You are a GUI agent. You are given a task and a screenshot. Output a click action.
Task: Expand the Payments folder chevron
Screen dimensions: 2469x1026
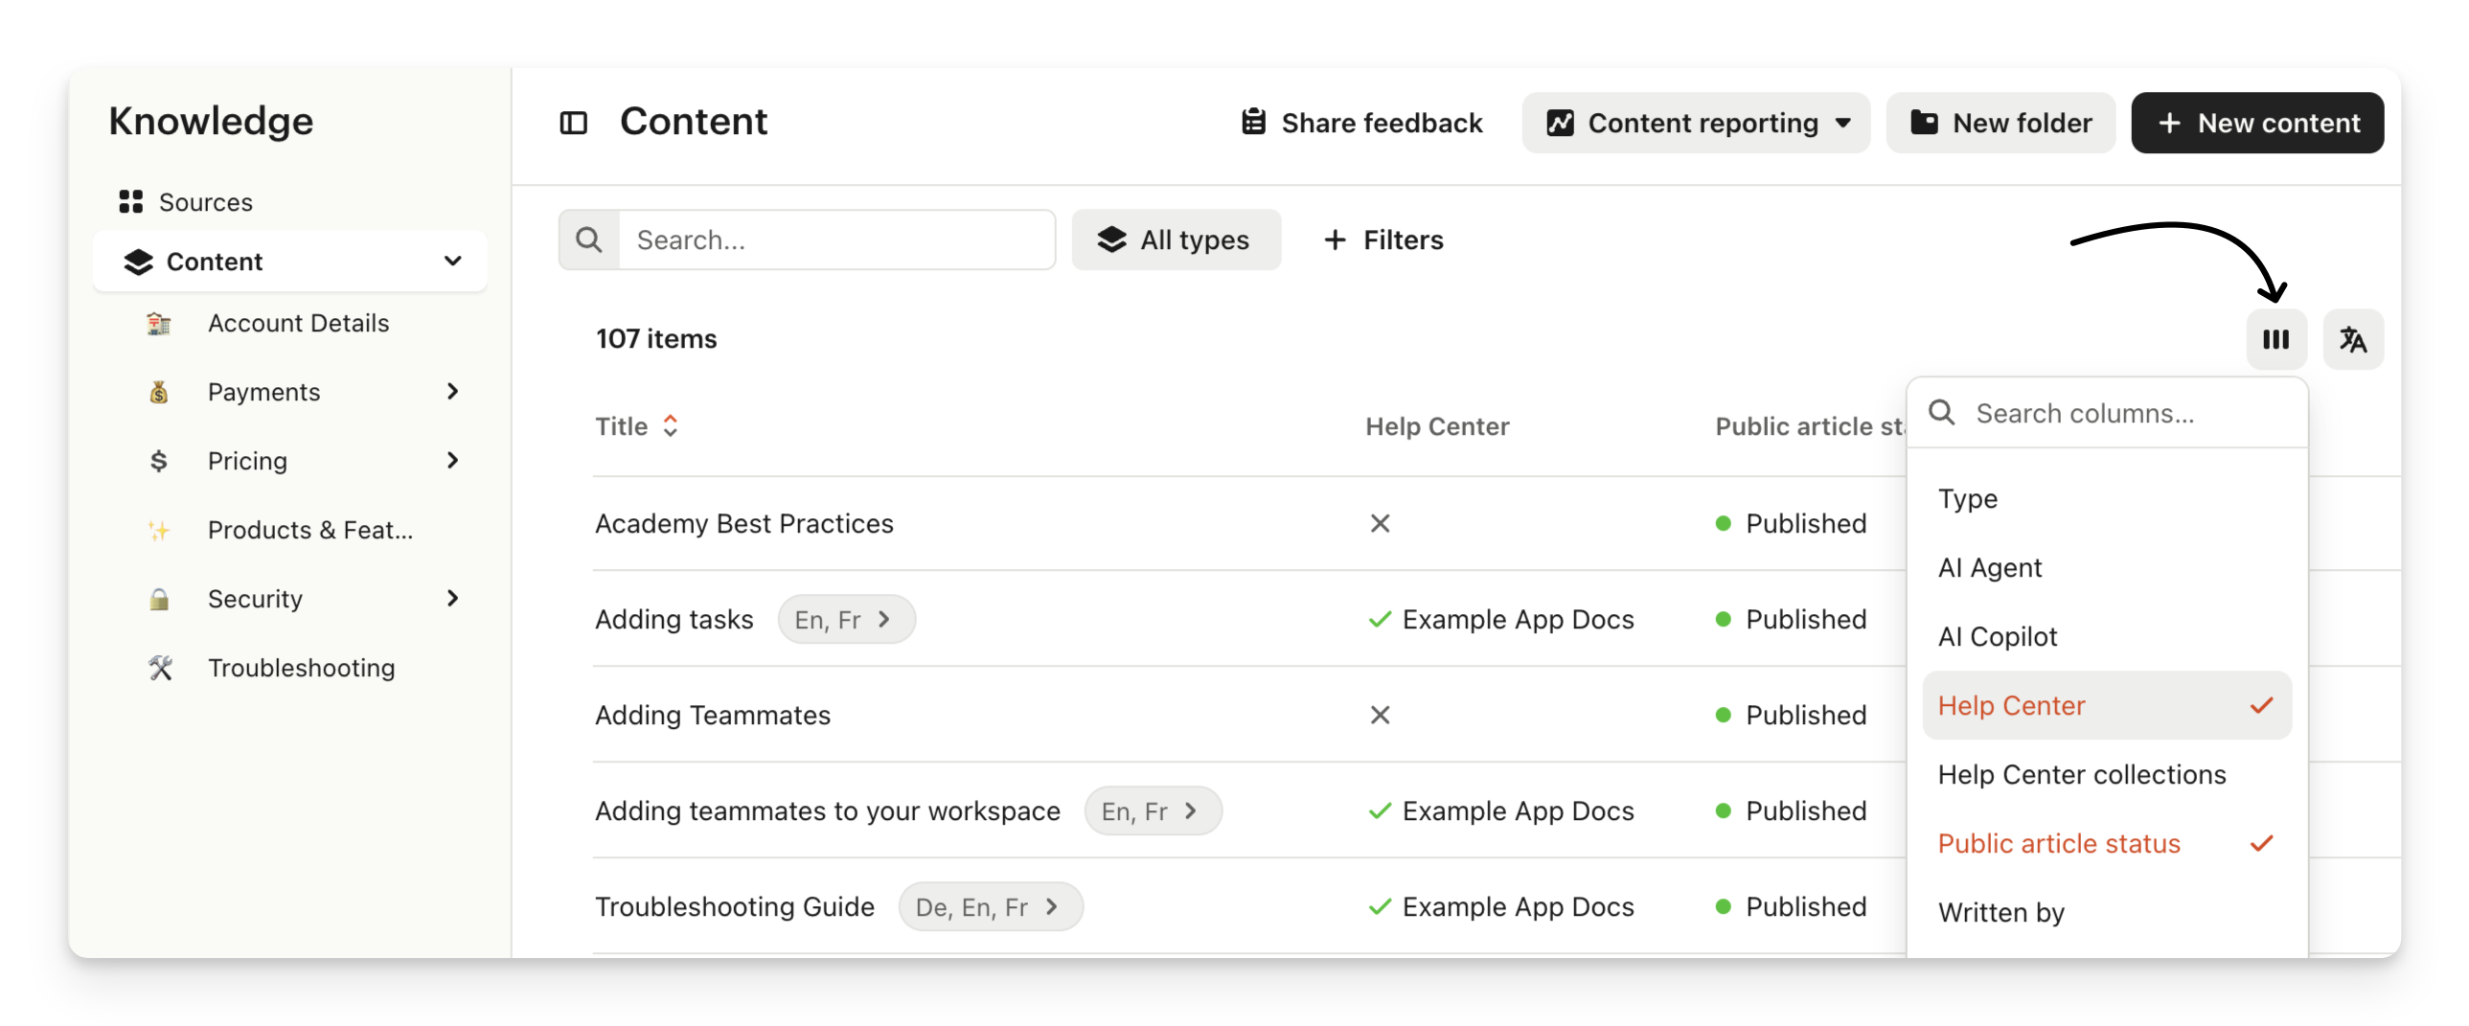click(452, 392)
